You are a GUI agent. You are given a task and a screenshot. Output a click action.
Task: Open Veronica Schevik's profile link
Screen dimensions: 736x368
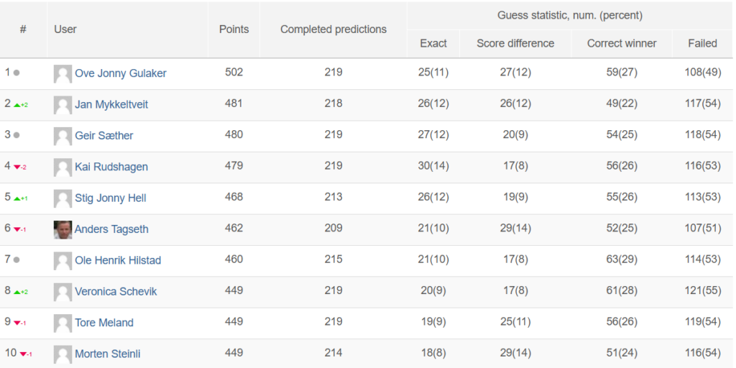pyautogui.click(x=116, y=292)
